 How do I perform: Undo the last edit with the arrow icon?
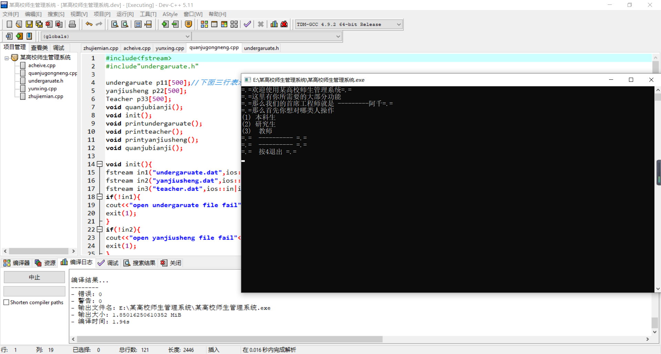coord(89,24)
